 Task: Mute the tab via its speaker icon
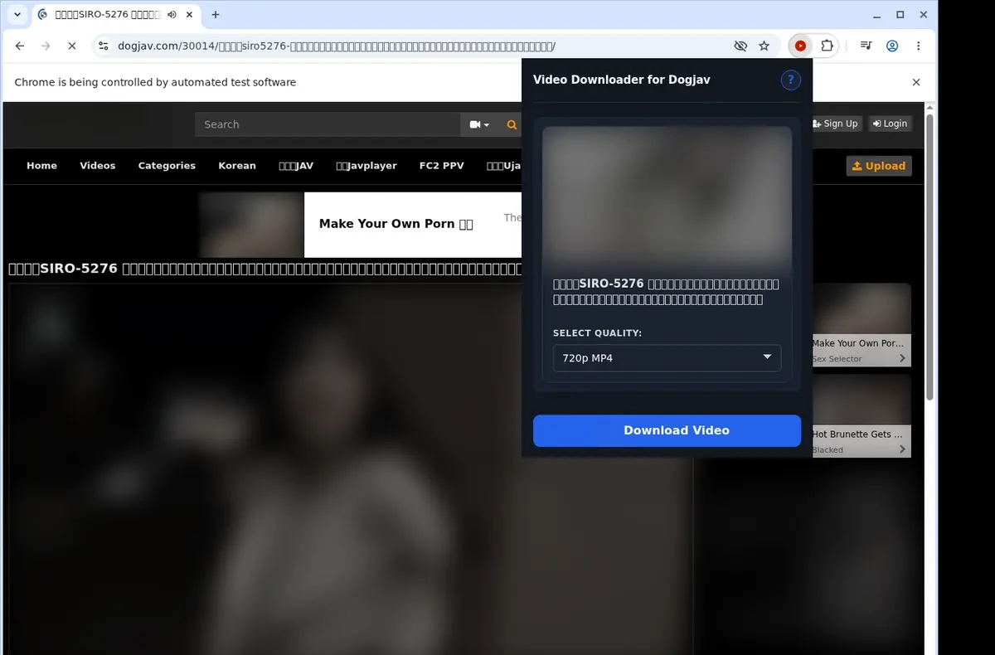point(172,15)
